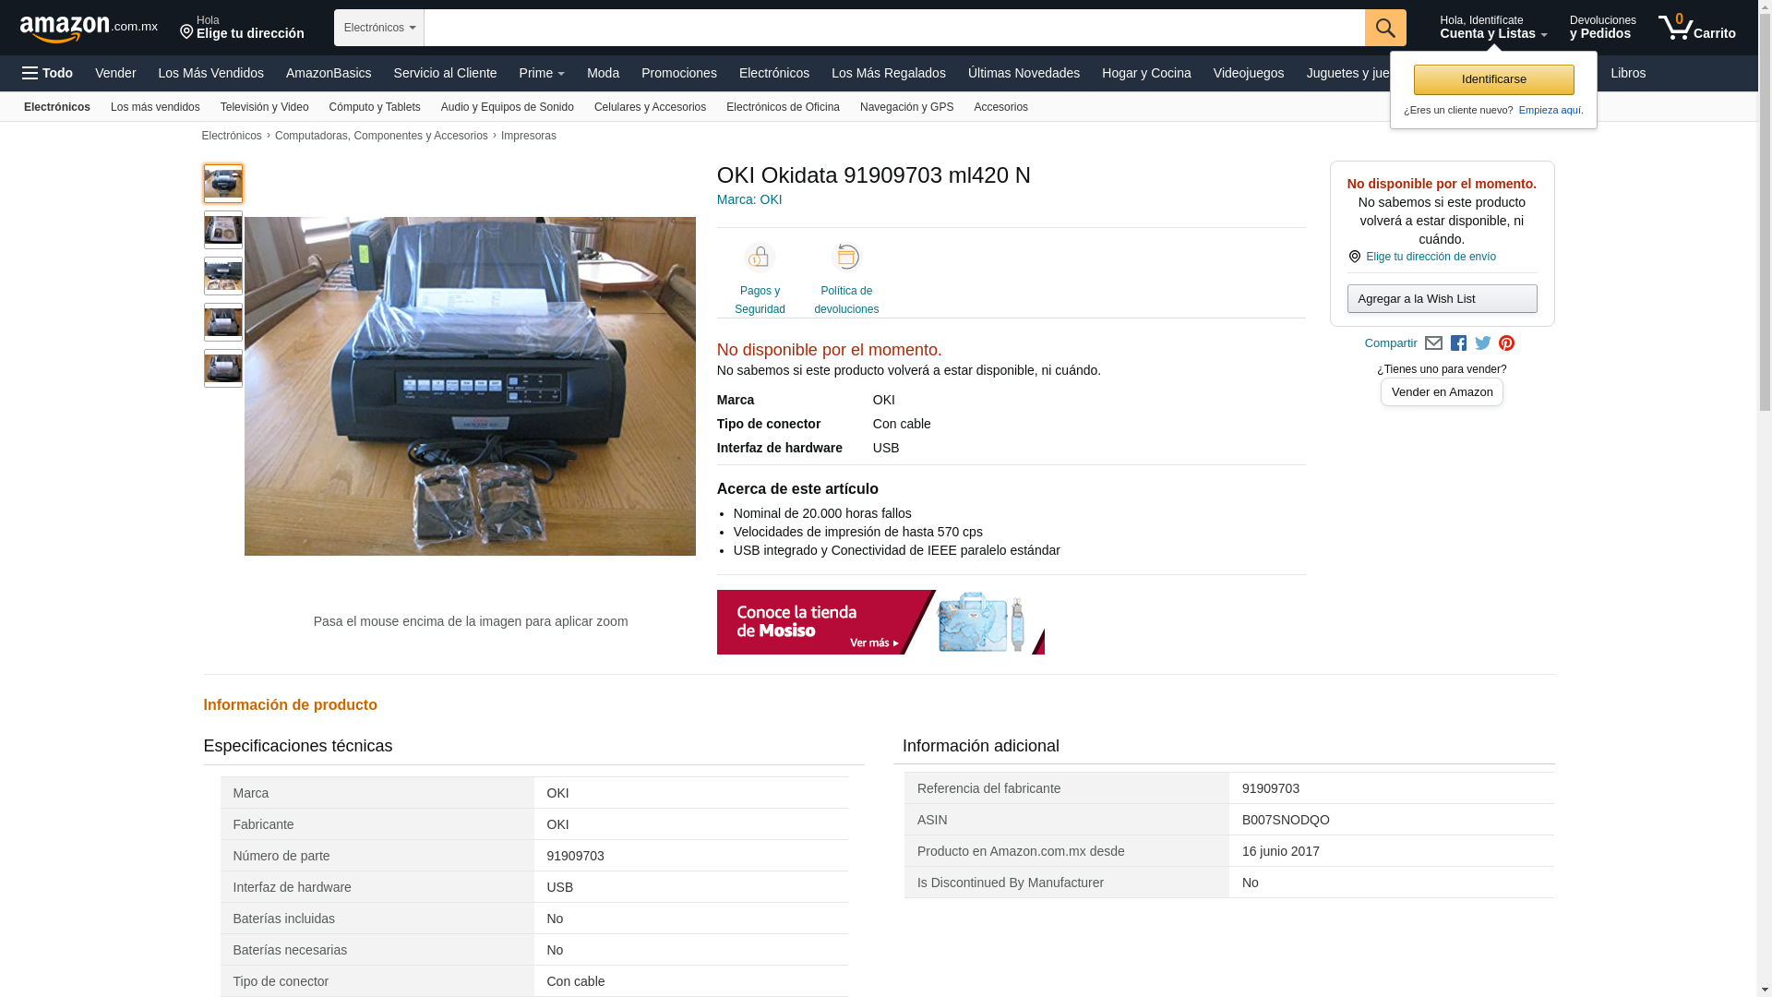Open the Todo hamburger menu
1772x997 pixels.
[47, 73]
